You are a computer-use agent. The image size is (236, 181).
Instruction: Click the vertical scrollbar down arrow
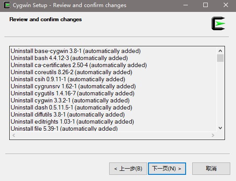click(x=220, y=128)
